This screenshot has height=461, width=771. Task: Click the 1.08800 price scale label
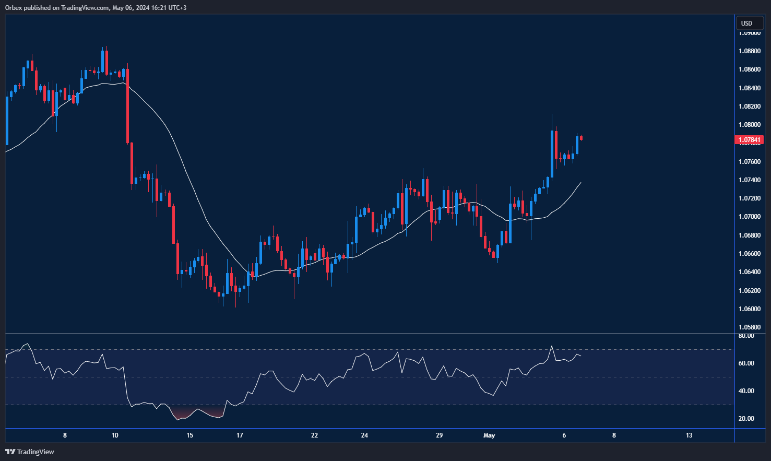[749, 51]
